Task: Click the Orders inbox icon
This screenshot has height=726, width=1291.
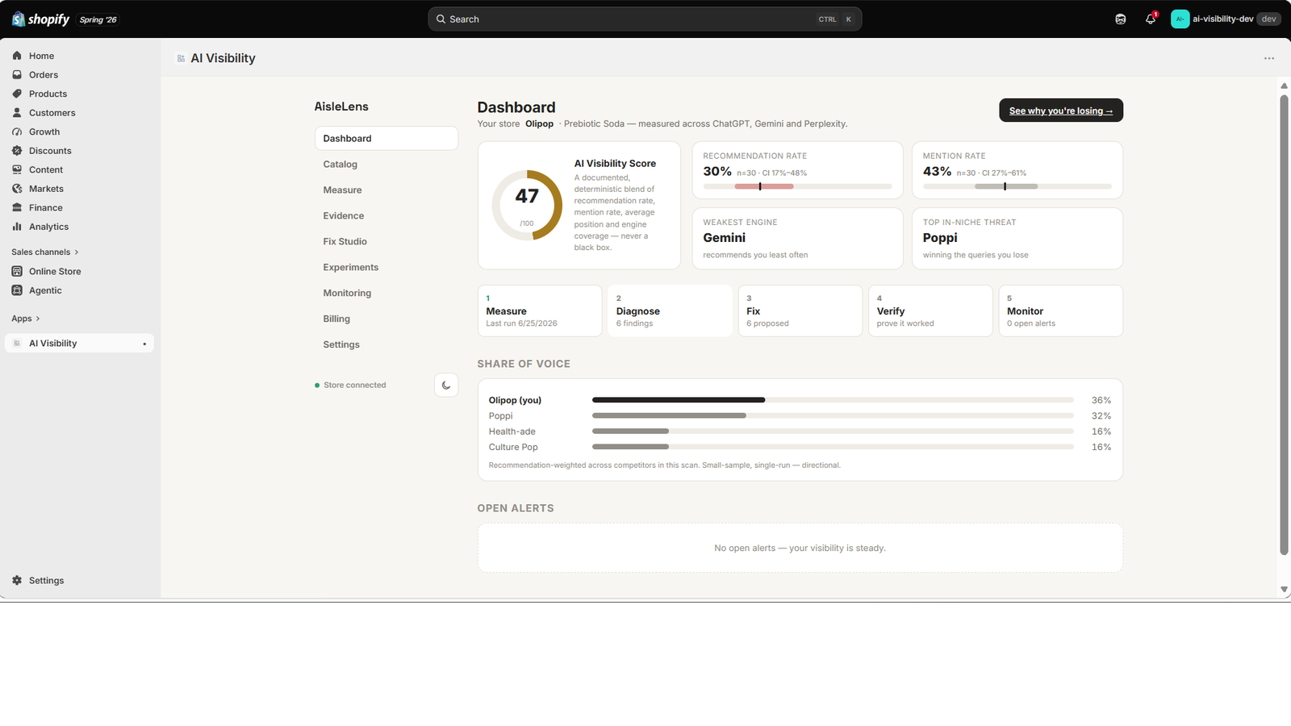Action: (x=17, y=75)
